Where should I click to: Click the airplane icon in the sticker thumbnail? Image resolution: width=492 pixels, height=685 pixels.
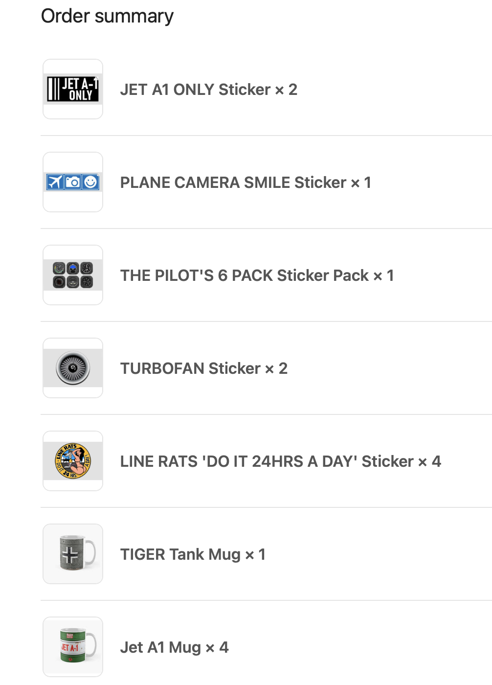[55, 182]
